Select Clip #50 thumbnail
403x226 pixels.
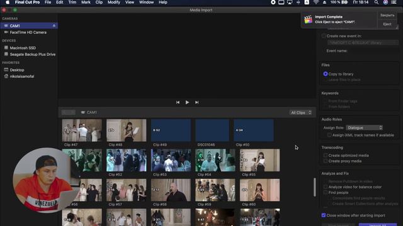[254, 130]
